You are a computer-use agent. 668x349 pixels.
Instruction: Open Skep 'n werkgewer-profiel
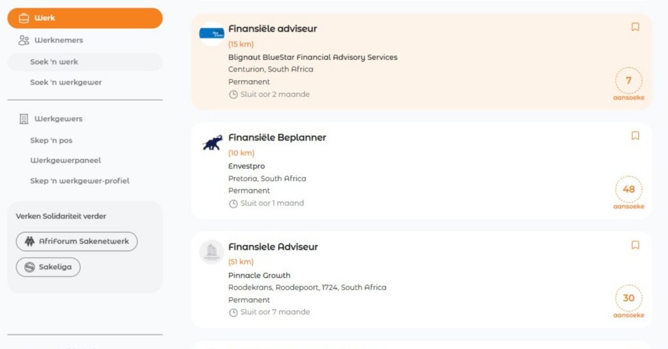pyautogui.click(x=80, y=181)
